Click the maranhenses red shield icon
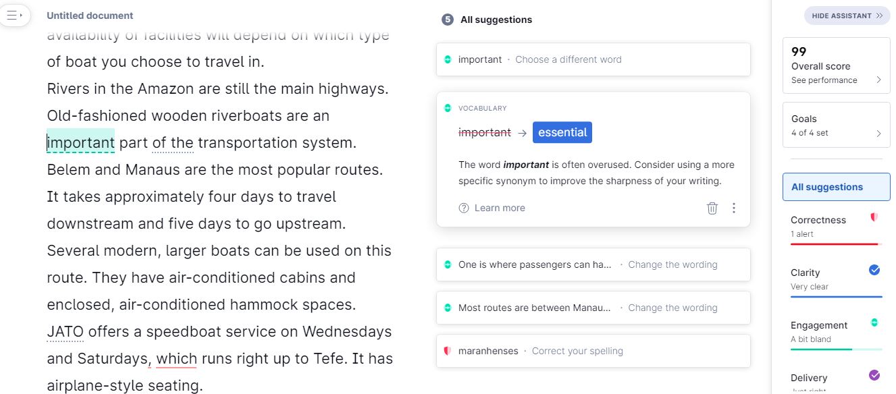This screenshot has width=896, height=394. pyautogui.click(x=447, y=351)
